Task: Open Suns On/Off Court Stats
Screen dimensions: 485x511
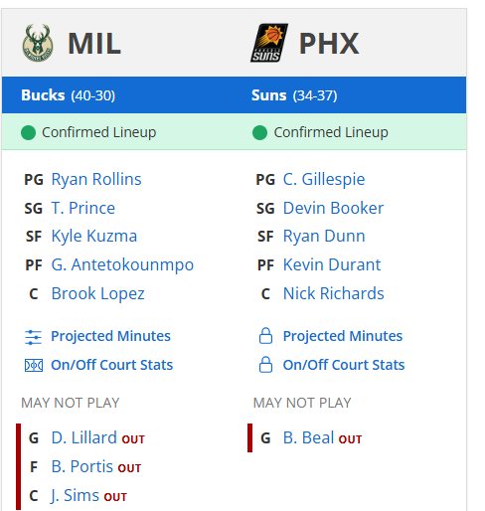Action: click(x=344, y=365)
